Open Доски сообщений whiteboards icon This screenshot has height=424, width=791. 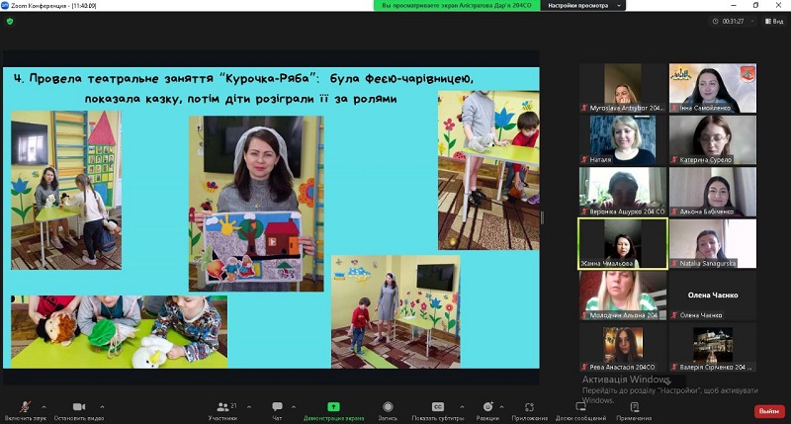coord(580,408)
